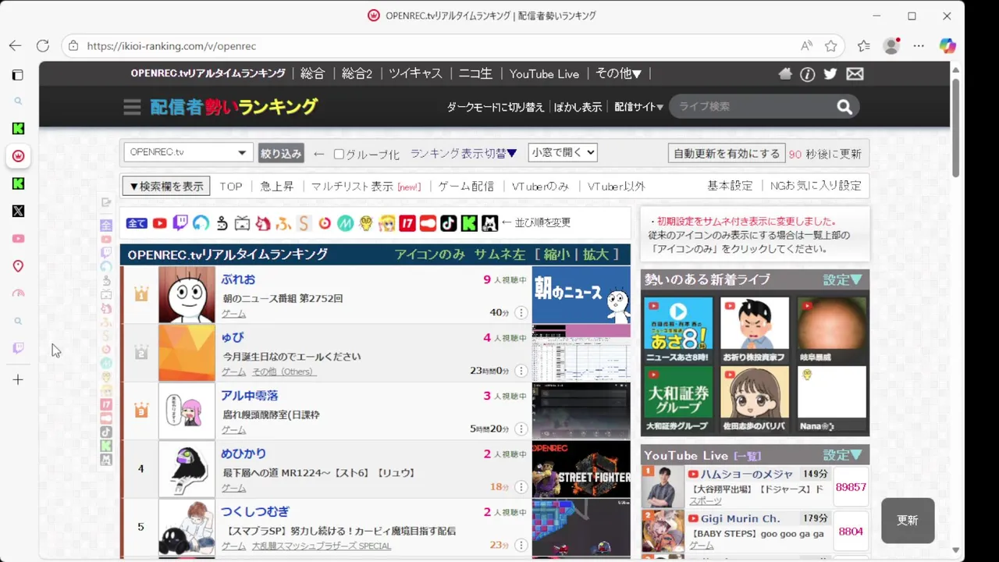Viewport: 999px width, 562px height.
Task: Add page to favorites star icon
Action: click(831, 46)
